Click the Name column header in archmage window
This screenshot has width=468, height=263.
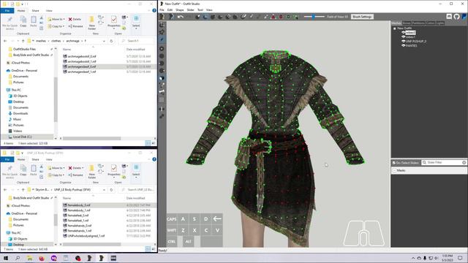point(67,49)
